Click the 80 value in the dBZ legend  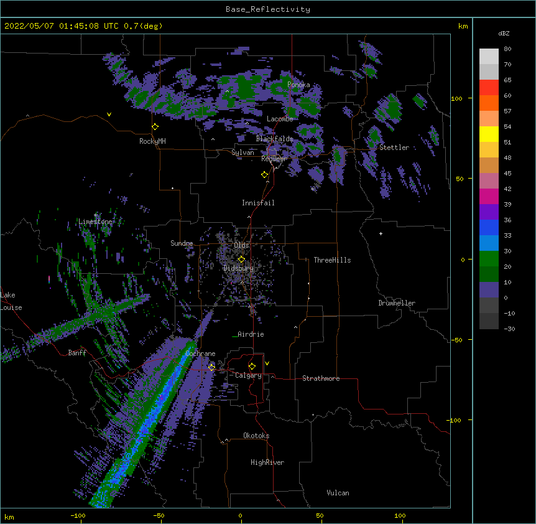click(x=507, y=49)
